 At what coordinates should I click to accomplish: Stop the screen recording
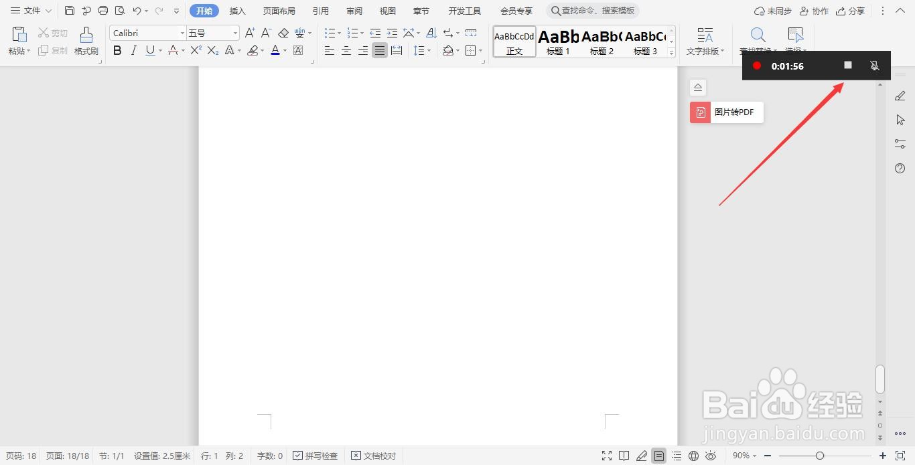coord(848,65)
